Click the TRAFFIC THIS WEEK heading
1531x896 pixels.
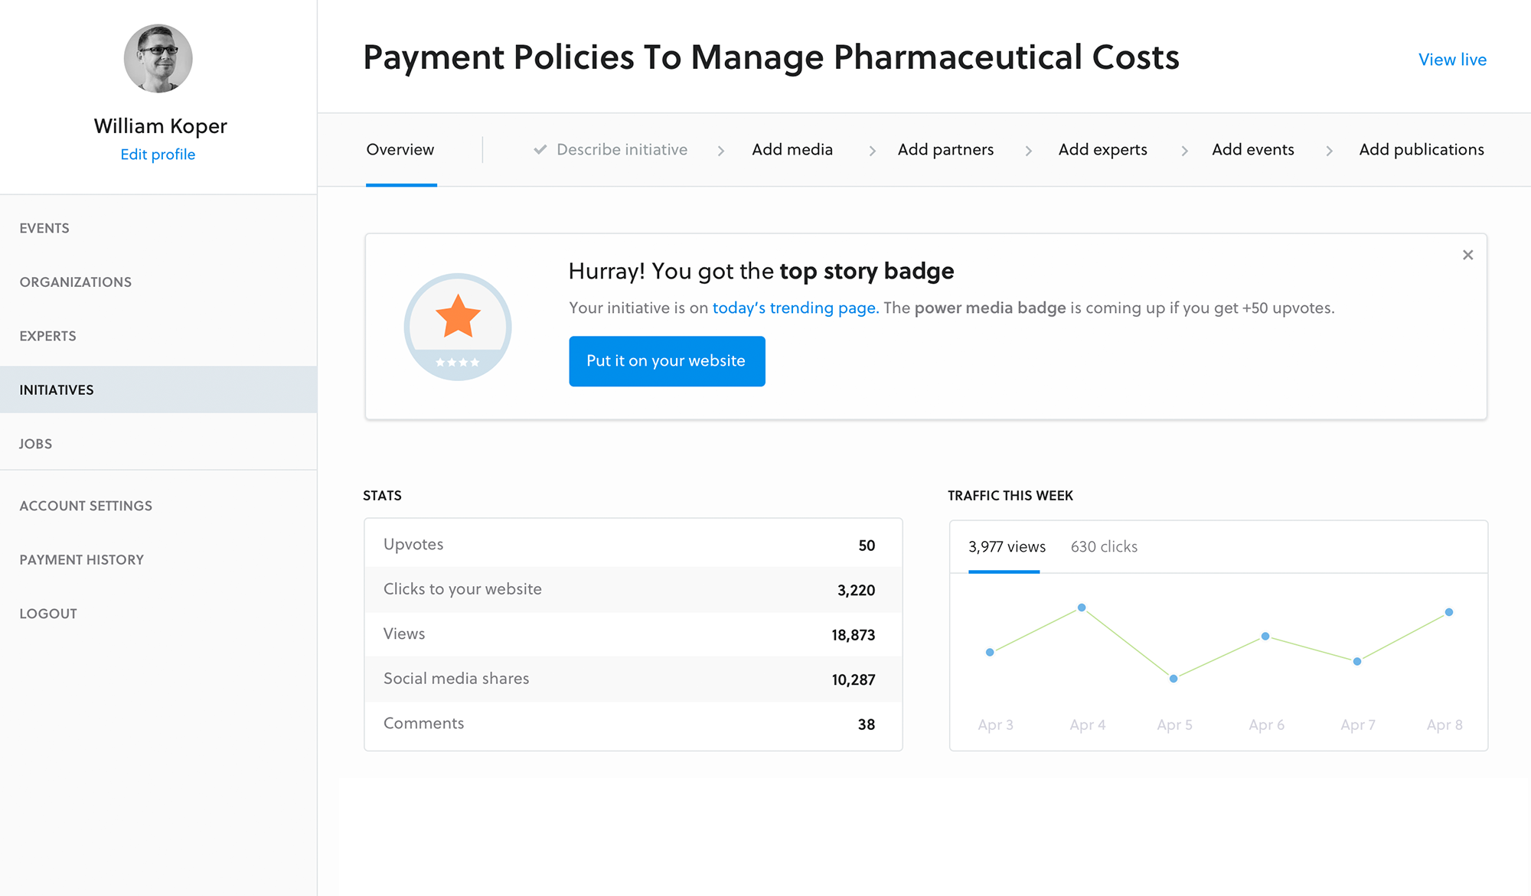pos(1010,496)
